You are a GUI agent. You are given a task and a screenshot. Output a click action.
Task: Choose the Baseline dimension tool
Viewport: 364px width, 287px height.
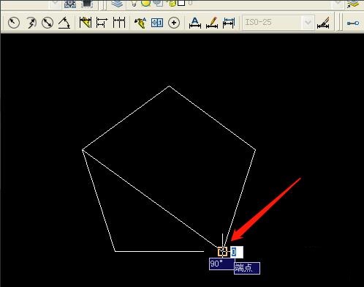point(102,23)
